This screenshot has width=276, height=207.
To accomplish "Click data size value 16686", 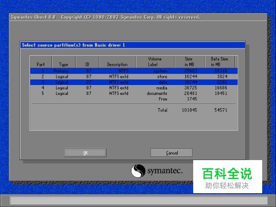I will coord(221,88).
